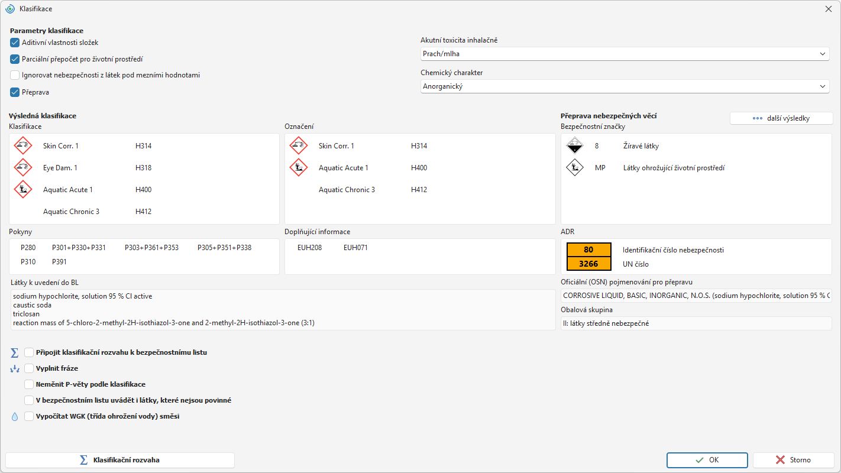Enable Ignorovat nebezpečnosti z látek pod mezními hodnotami
This screenshot has height=473, width=841.
coord(15,75)
